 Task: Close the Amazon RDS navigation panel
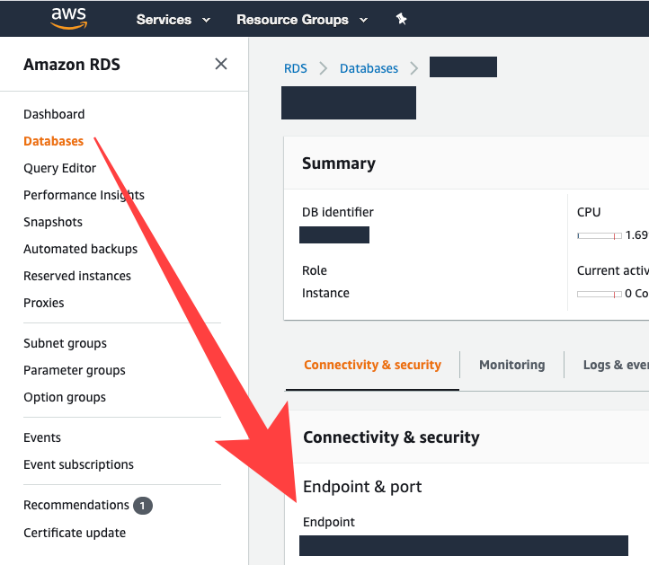coord(221,64)
